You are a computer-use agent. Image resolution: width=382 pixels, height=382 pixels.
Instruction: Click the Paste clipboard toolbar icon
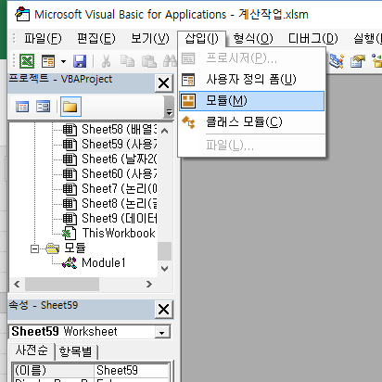(x=149, y=61)
